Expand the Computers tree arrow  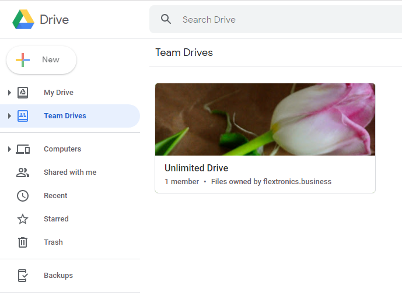pos(9,149)
